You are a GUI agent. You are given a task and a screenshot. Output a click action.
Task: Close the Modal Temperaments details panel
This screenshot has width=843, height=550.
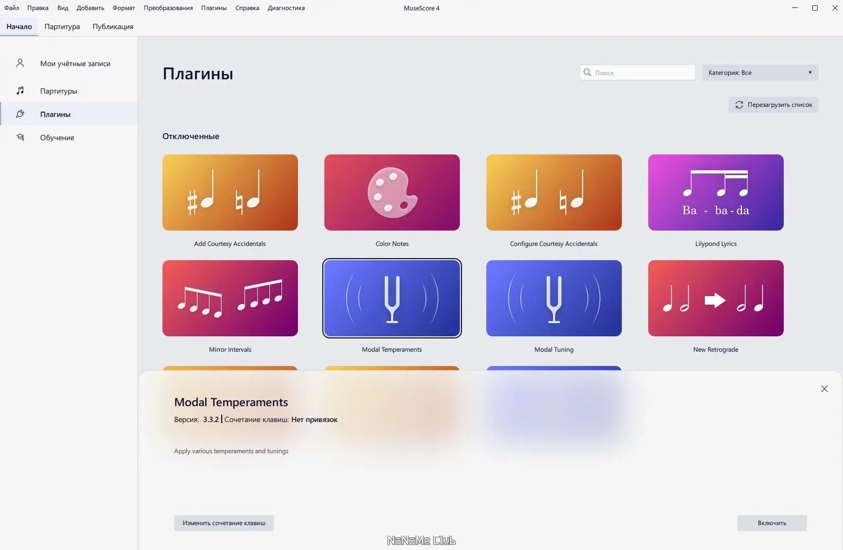(x=824, y=389)
